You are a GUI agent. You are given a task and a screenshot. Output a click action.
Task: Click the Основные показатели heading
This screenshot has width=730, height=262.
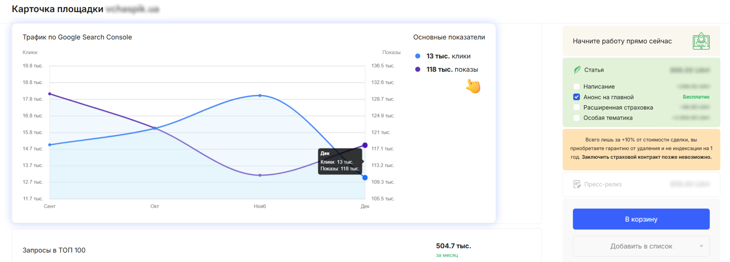[449, 37]
